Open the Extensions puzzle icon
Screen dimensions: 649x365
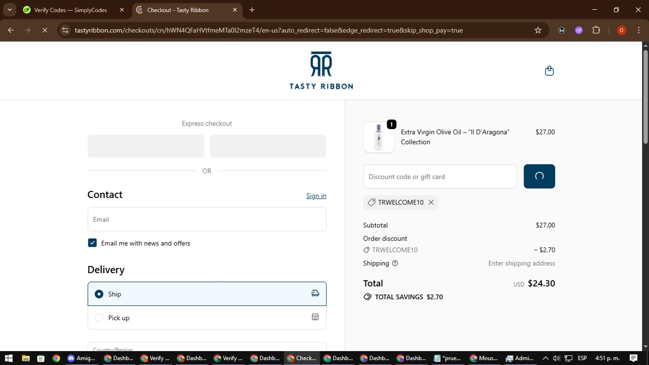point(596,30)
